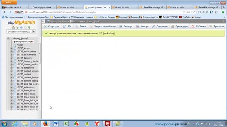Screen dimensions: 227x127
Task: Click the mail envelope icon in Firefox toolbar
Action: click(199, 12)
